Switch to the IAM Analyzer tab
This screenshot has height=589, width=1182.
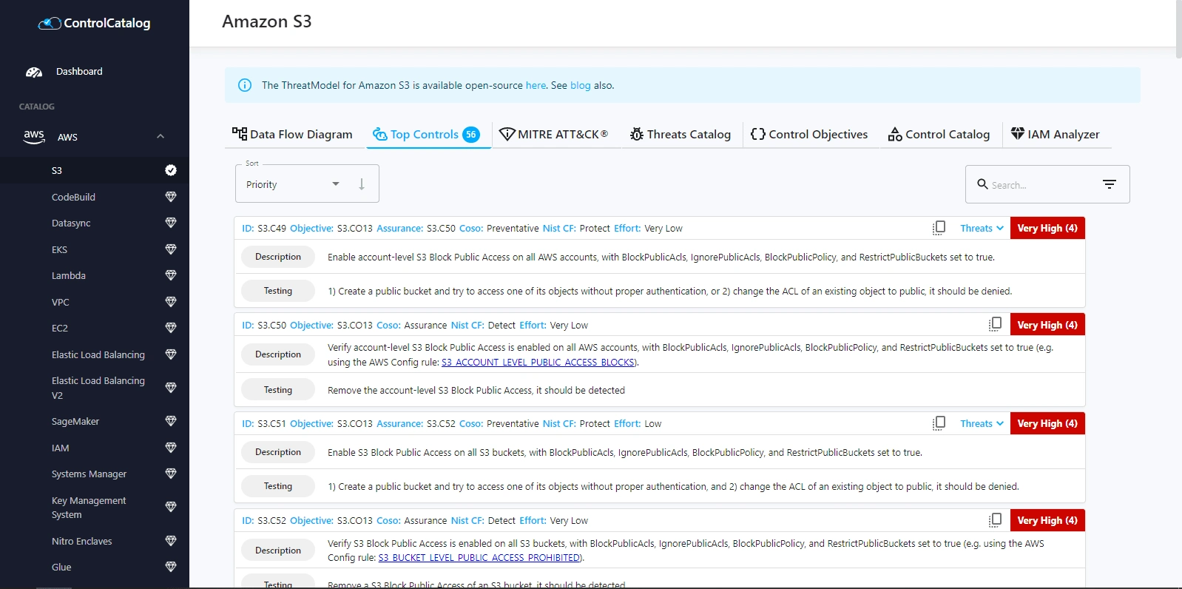point(1056,134)
